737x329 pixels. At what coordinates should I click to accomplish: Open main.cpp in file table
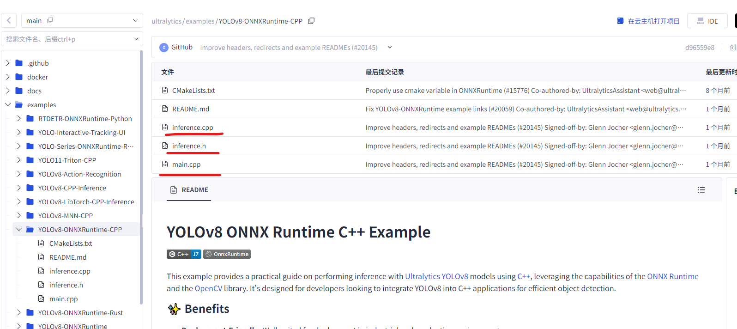pyautogui.click(x=187, y=164)
